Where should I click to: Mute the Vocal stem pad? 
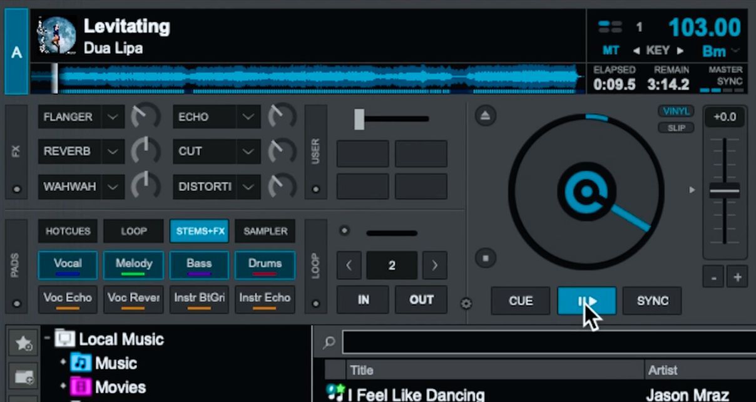[68, 265]
